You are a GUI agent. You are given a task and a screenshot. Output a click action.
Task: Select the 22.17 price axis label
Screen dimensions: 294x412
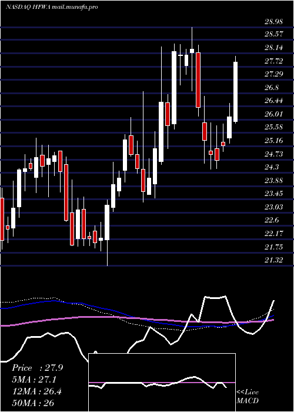click(x=274, y=234)
